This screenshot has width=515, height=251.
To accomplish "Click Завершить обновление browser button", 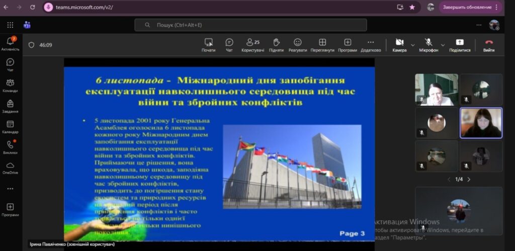I will [x=470, y=7].
